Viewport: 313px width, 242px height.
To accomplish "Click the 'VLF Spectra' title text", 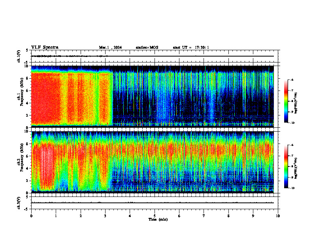I will [45, 47].
